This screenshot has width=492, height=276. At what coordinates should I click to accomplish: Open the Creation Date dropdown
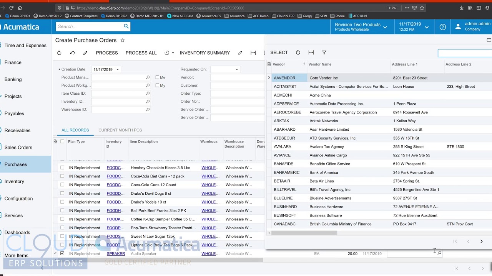click(118, 69)
